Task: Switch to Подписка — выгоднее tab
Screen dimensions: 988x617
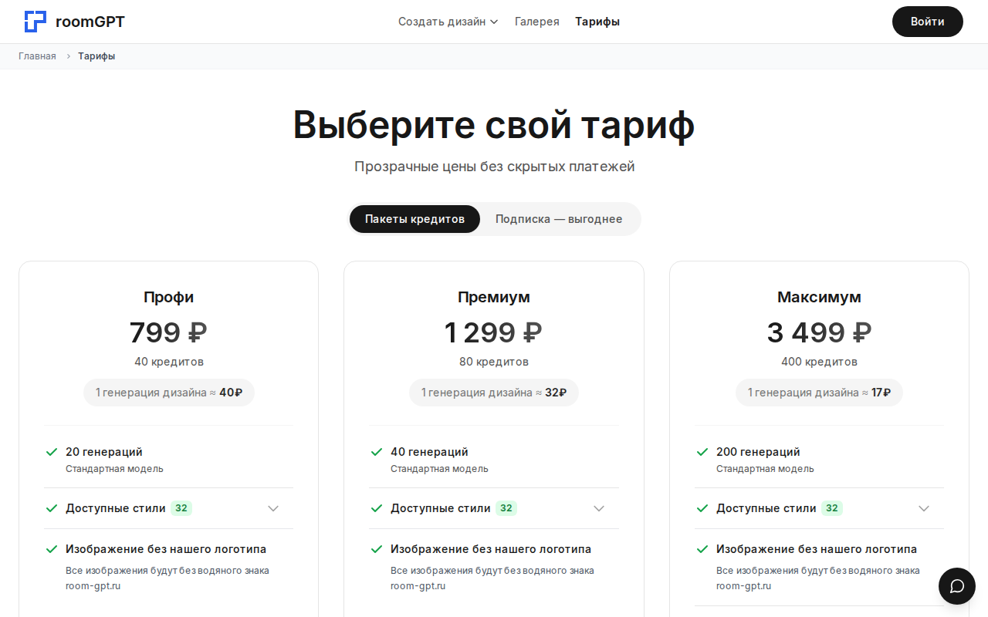Action: pos(559,219)
